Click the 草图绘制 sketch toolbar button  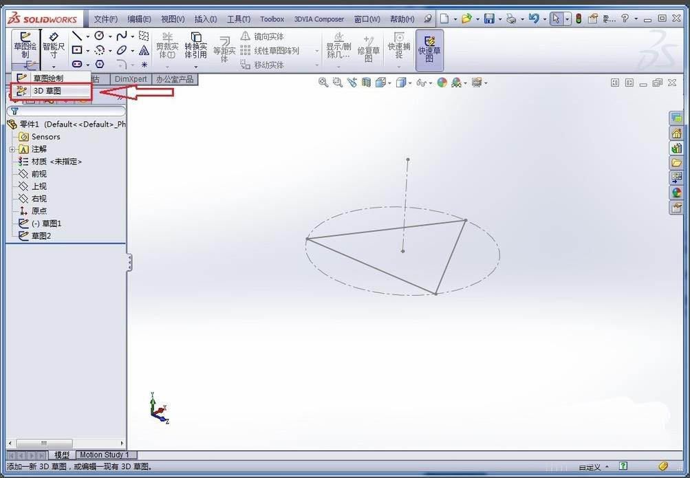point(25,45)
